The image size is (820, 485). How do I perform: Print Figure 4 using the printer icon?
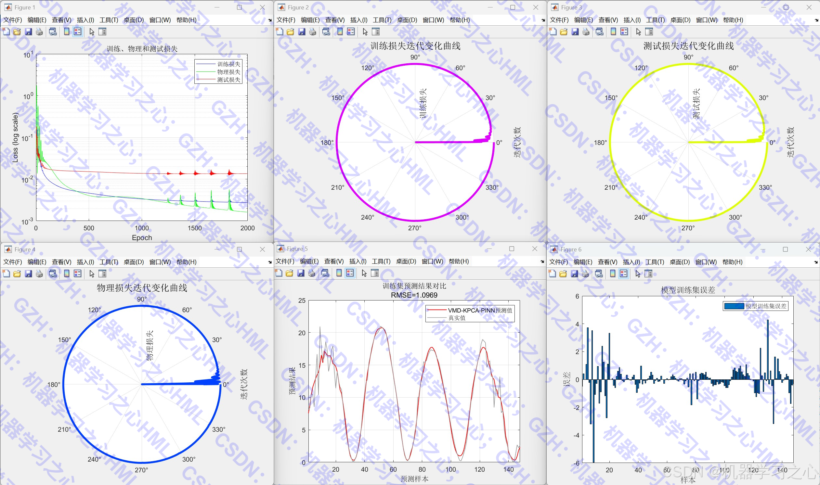(x=39, y=274)
